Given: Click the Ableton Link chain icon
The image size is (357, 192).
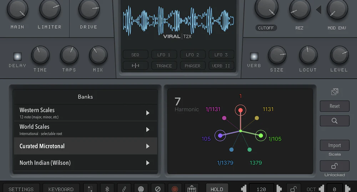Looking at the screenshot, I should tap(124, 188).
